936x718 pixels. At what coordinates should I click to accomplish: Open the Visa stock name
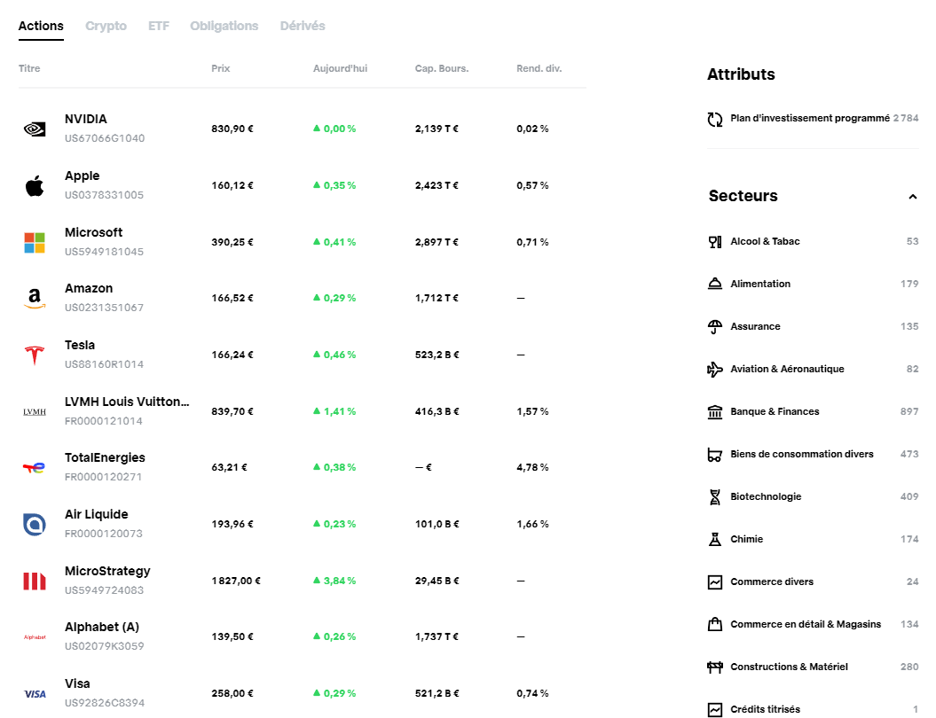pos(77,684)
